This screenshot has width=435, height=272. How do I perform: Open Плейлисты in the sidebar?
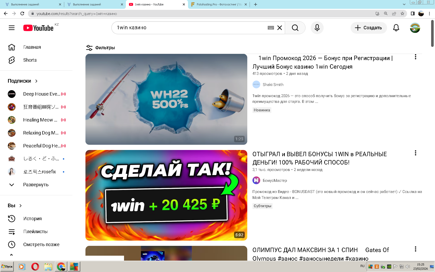click(35, 232)
